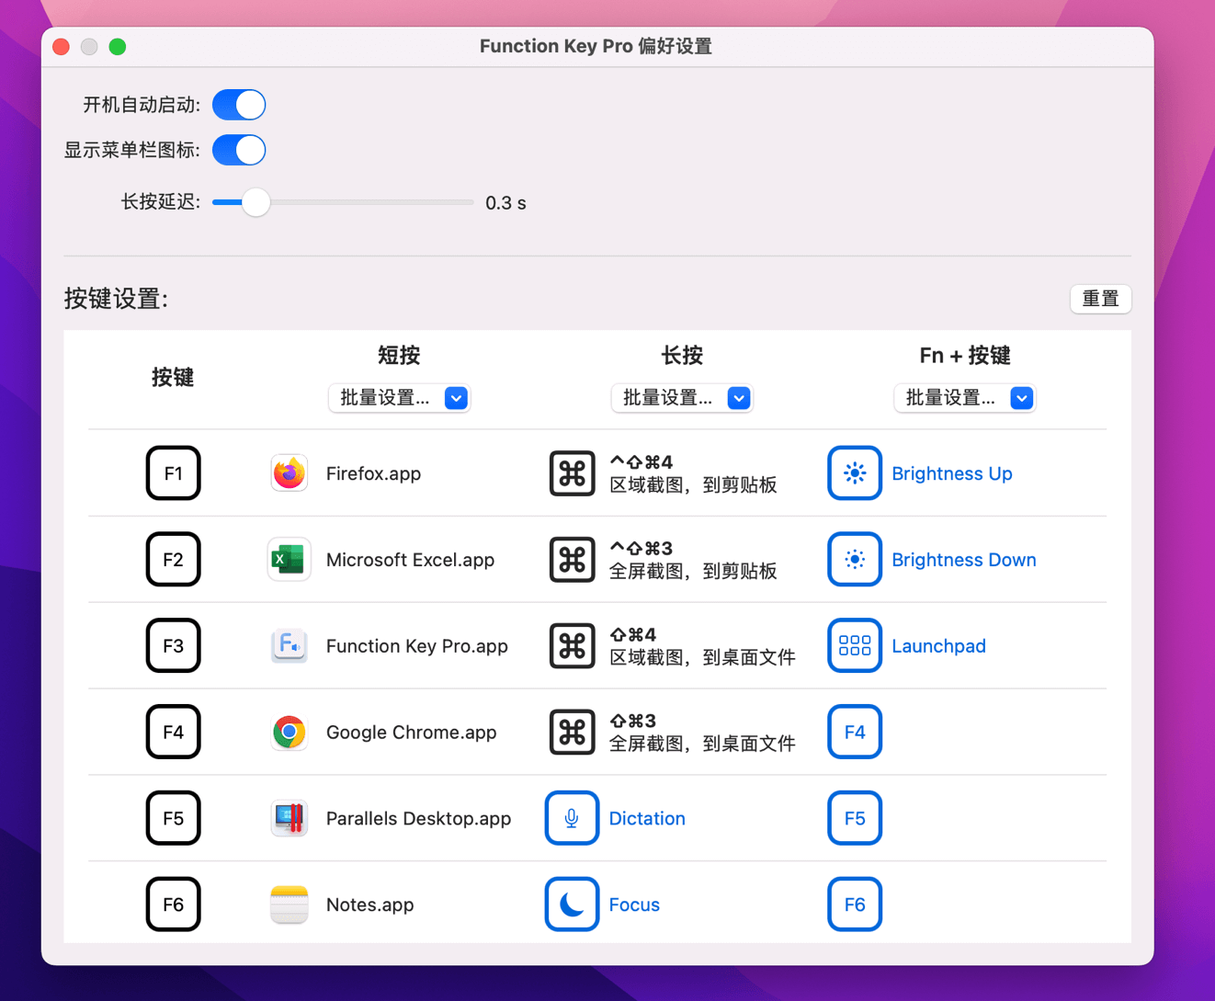This screenshot has width=1215, height=1001.
Task: Open the 批量设置 dropdown under 短按
Action: 399,398
